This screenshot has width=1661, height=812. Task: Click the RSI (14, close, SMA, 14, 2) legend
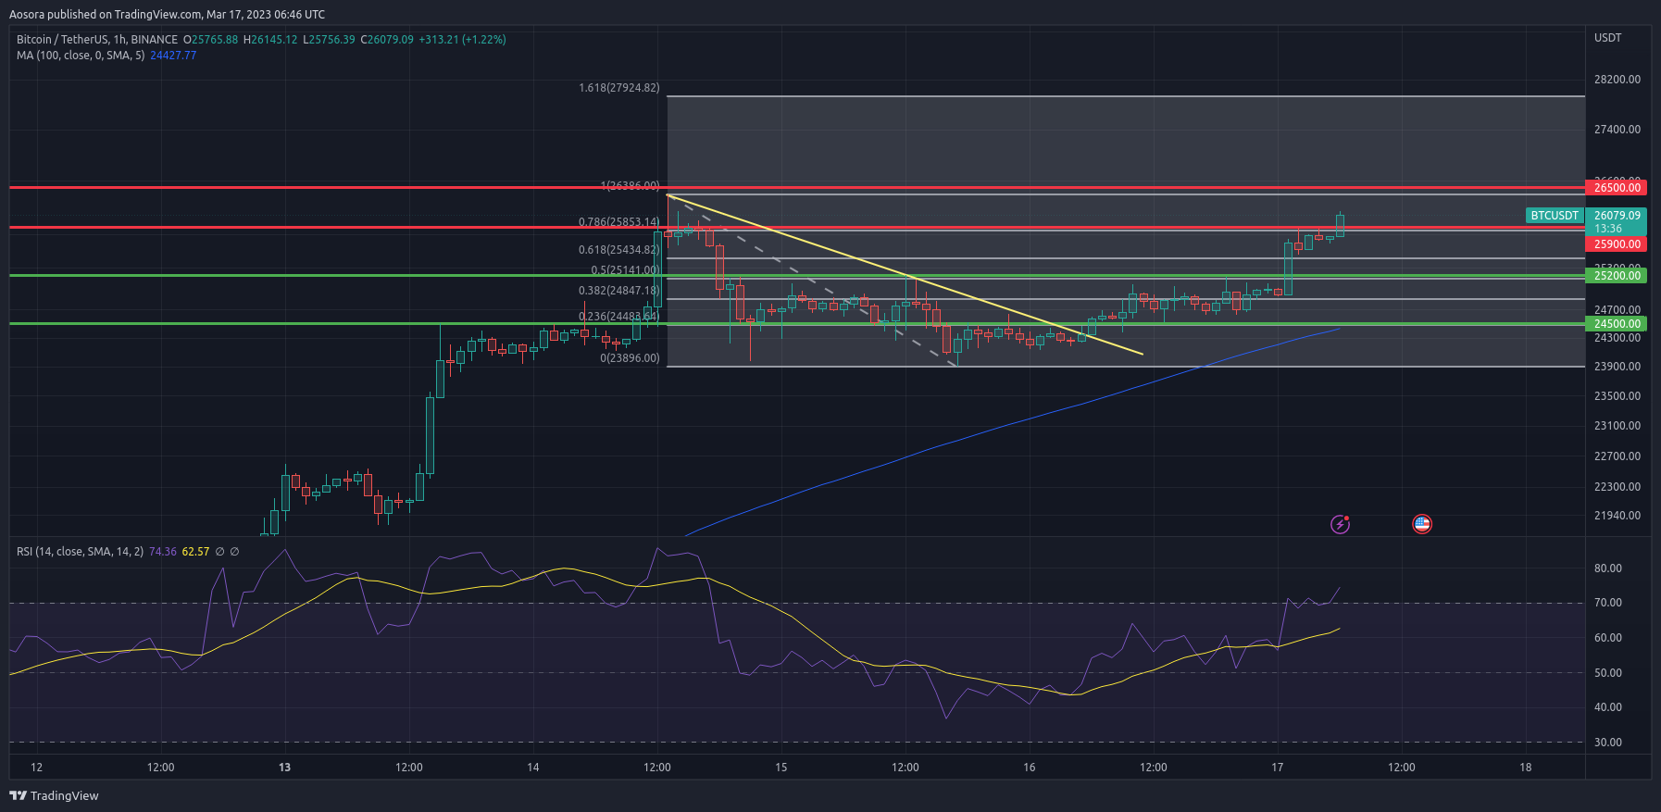point(80,552)
